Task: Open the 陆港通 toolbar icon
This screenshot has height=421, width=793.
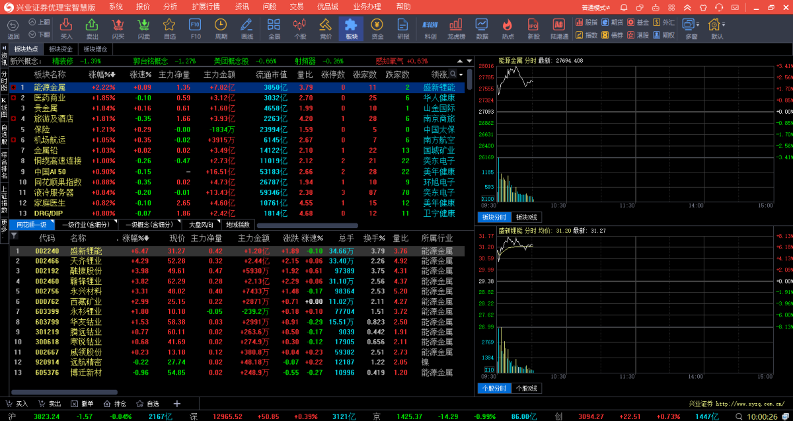Action: tap(559, 27)
